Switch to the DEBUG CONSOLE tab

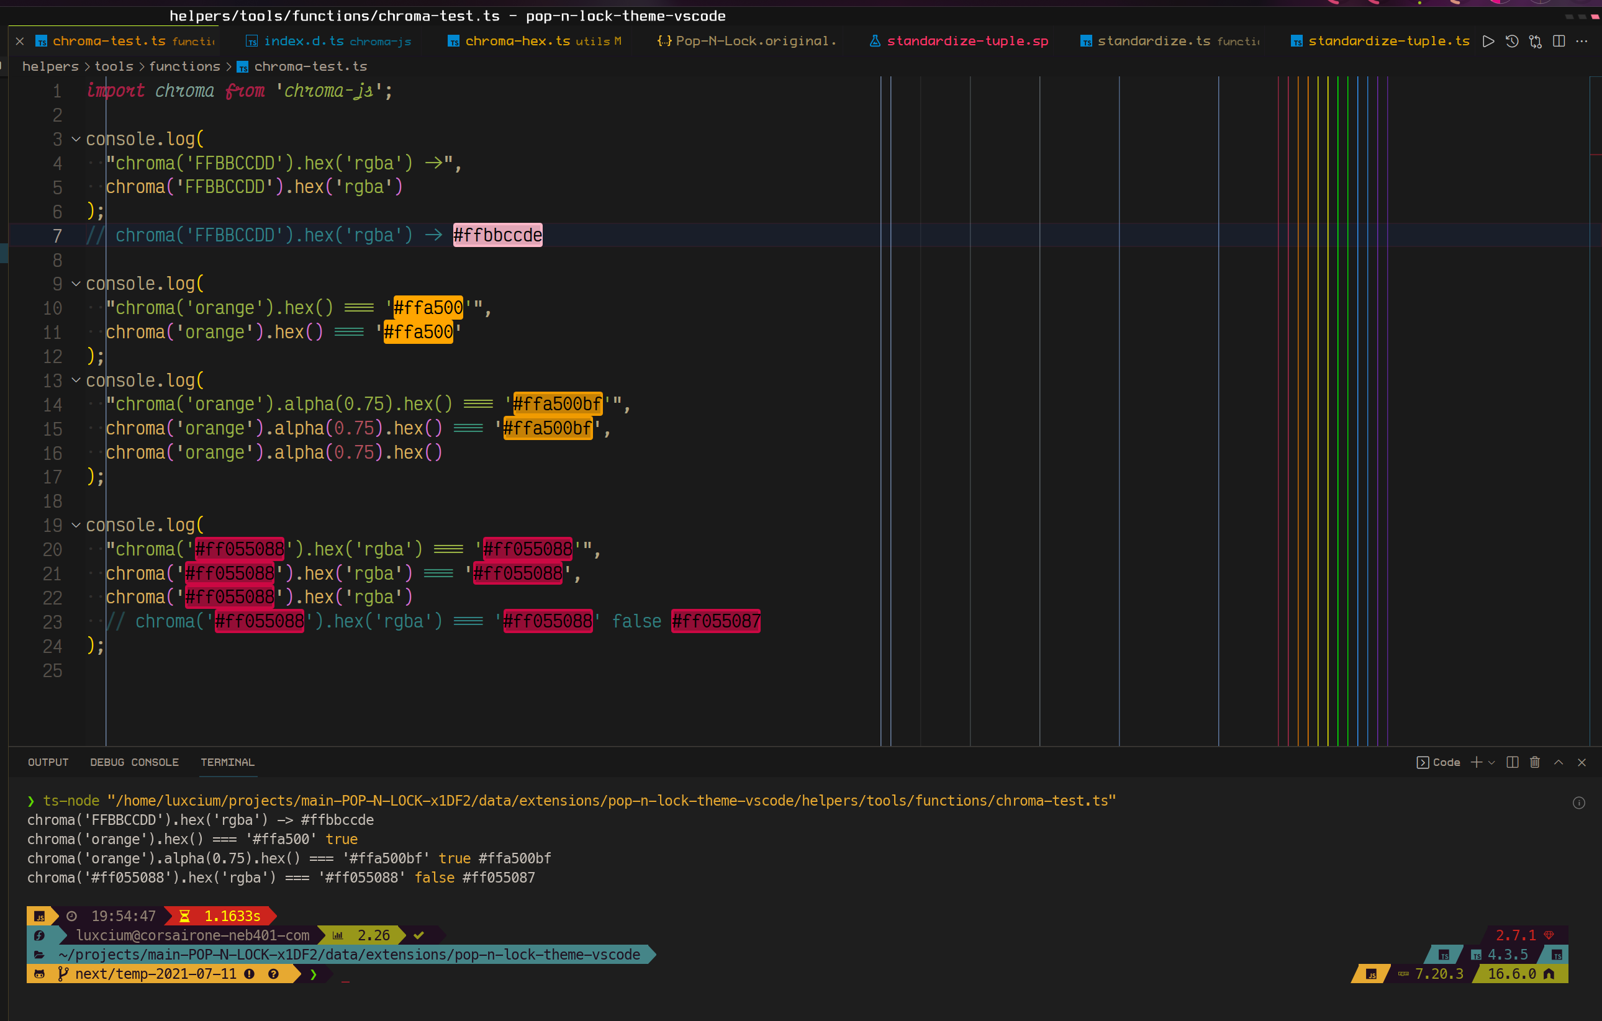[x=133, y=762]
